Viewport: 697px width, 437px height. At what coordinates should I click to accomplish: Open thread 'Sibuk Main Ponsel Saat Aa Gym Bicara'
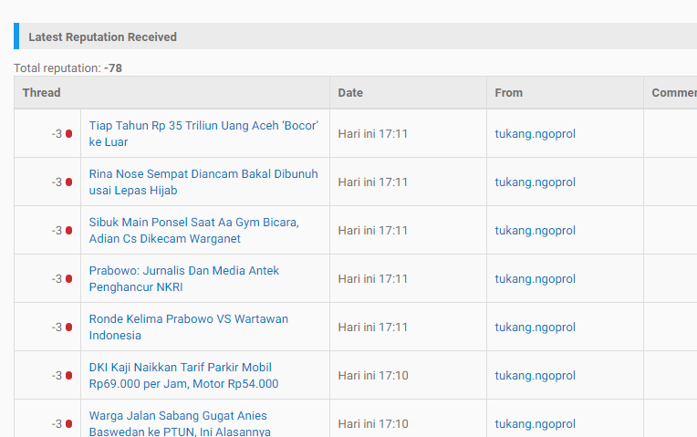point(193,231)
